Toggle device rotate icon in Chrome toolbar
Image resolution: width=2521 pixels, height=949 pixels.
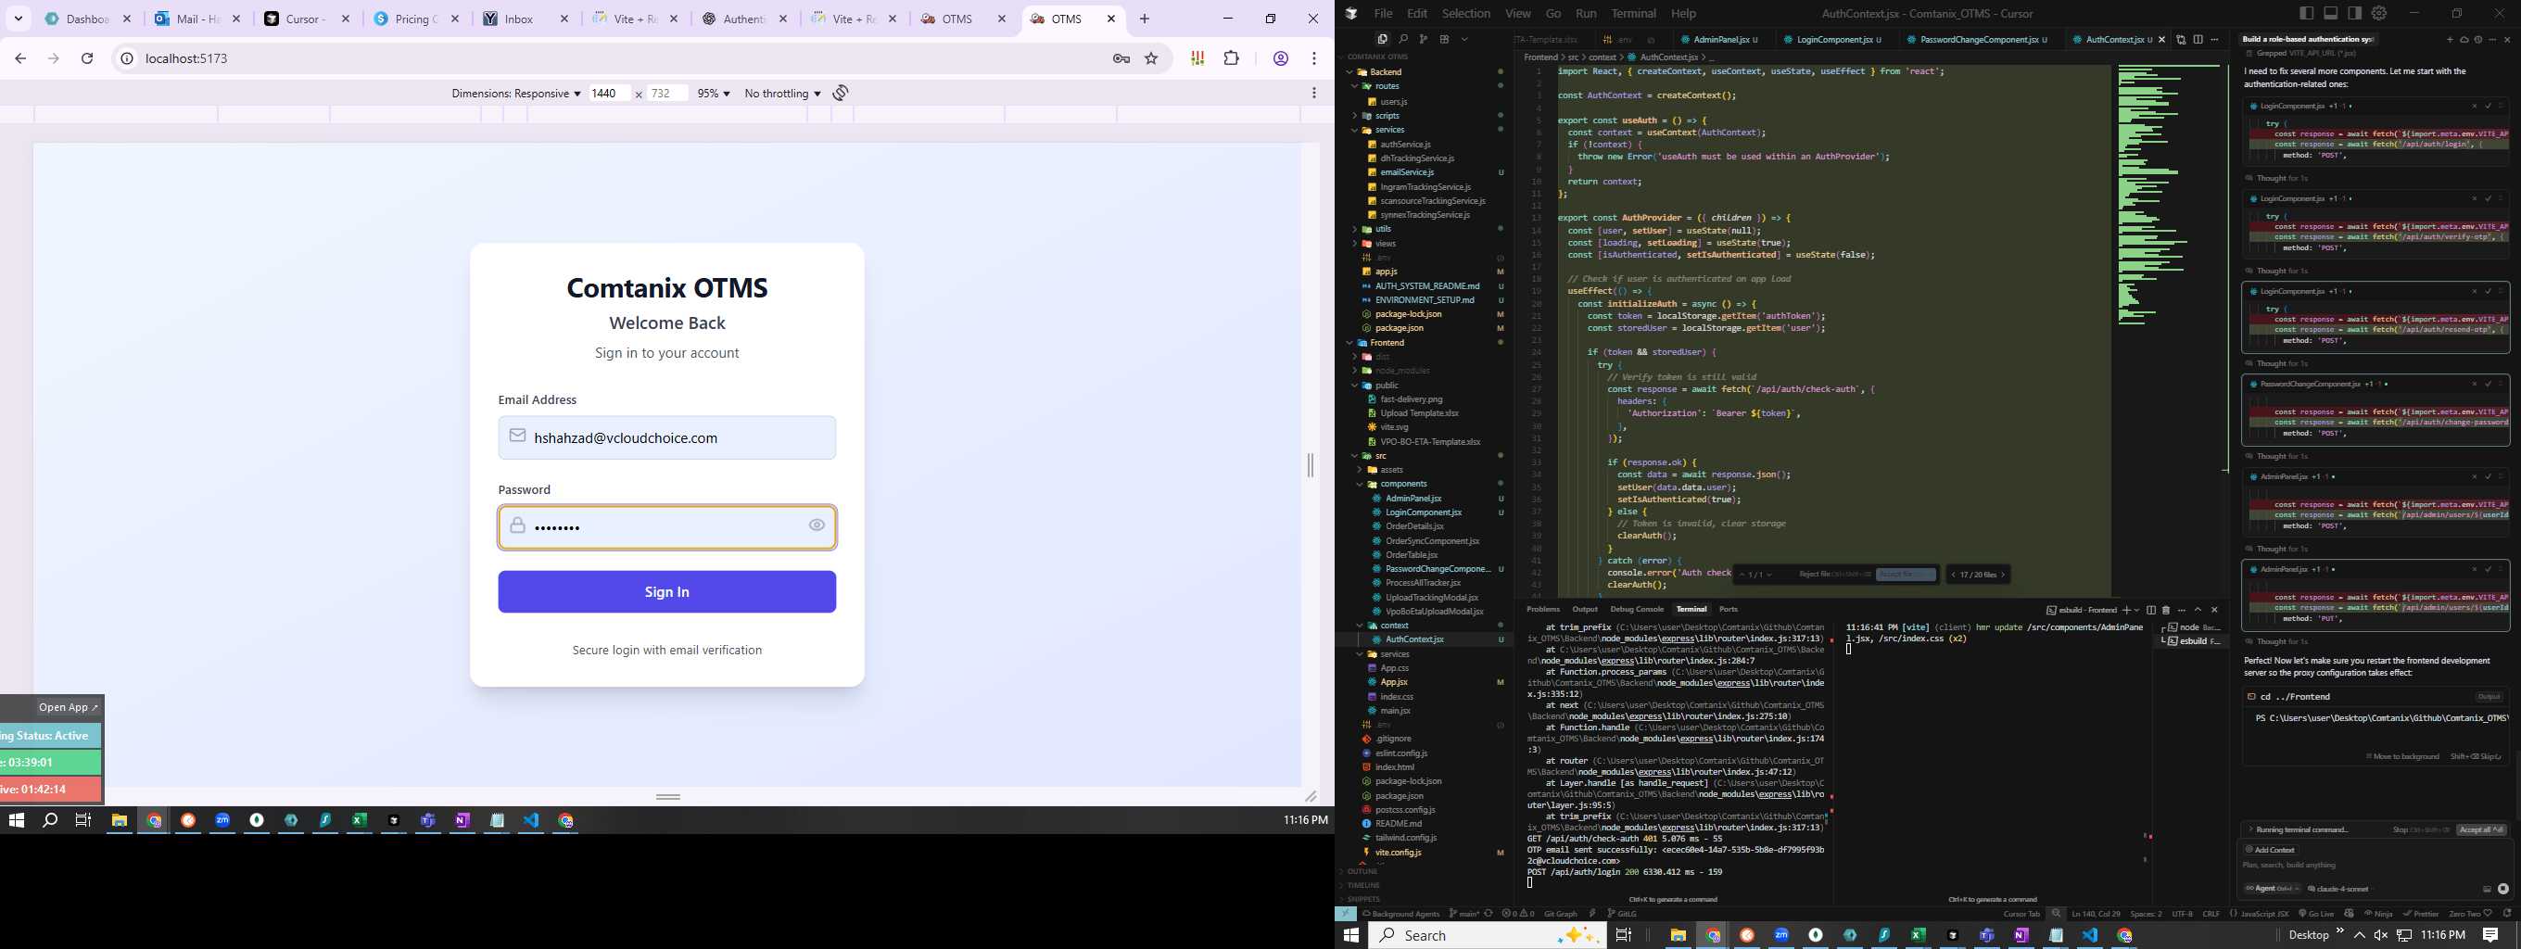(841, 93)
